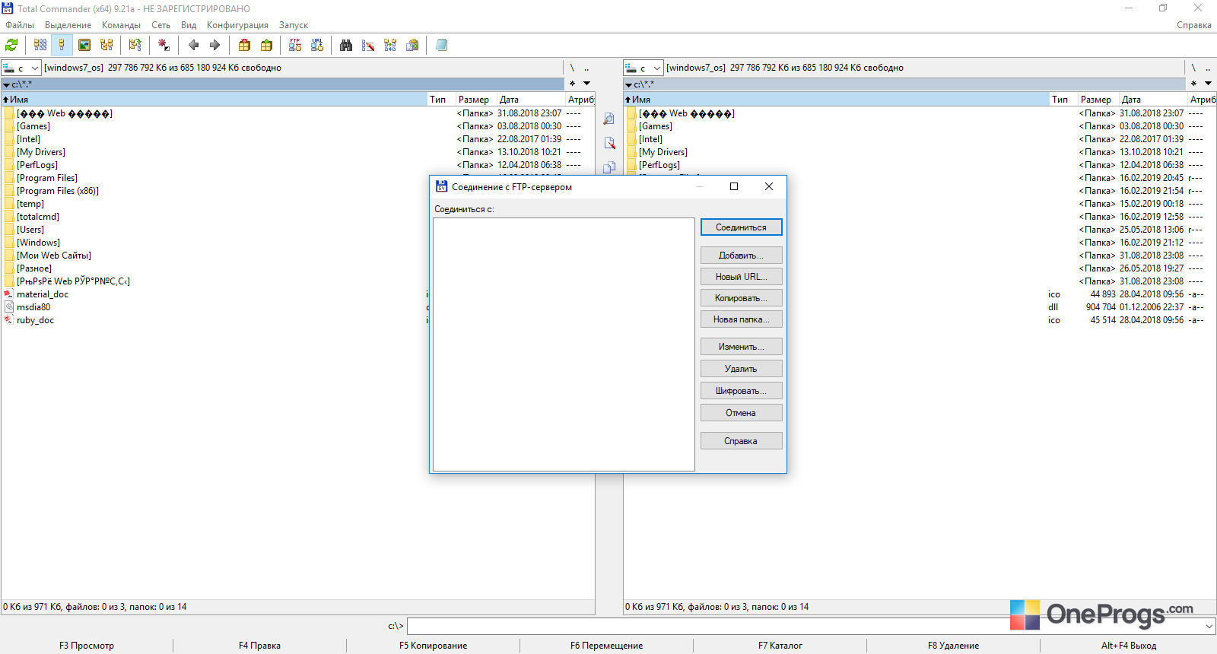Open the Справка menu at right

pyautogui.click(x=1193, y=25)
